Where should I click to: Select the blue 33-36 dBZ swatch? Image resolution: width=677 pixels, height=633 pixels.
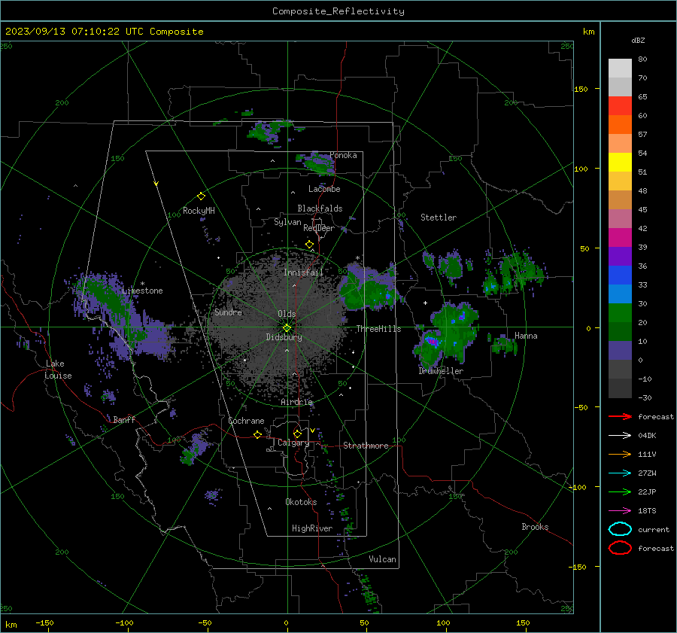(620, 275)
